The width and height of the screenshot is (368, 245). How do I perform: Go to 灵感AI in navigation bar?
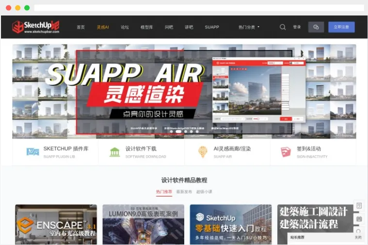103,27
